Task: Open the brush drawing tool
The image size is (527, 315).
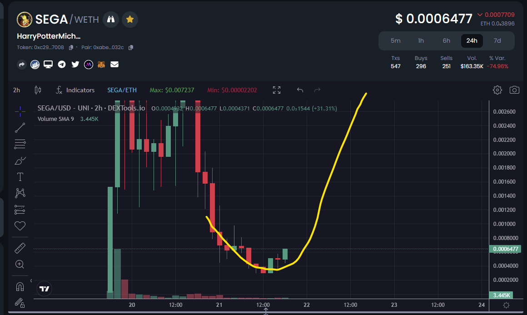Action: click(x=20, y=160)
